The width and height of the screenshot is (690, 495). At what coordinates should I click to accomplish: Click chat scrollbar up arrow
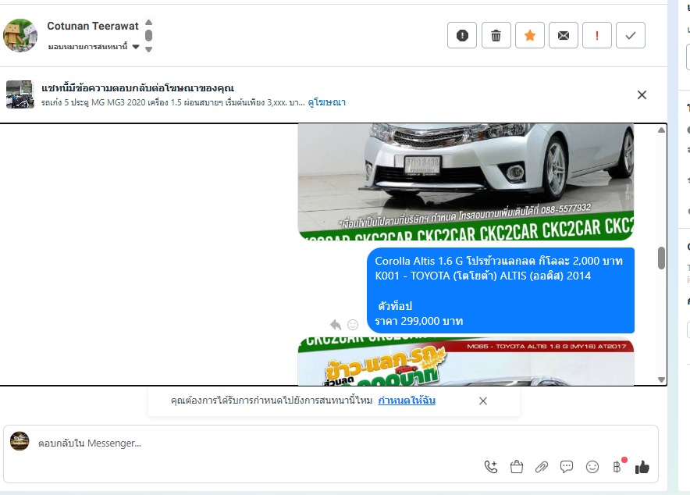(661, 130)
